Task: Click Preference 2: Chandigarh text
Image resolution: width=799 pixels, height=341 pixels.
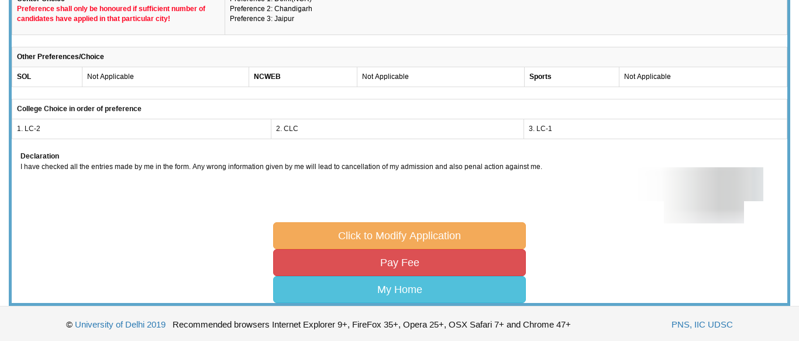Action: pyautogui.click(x=271, y=9)
